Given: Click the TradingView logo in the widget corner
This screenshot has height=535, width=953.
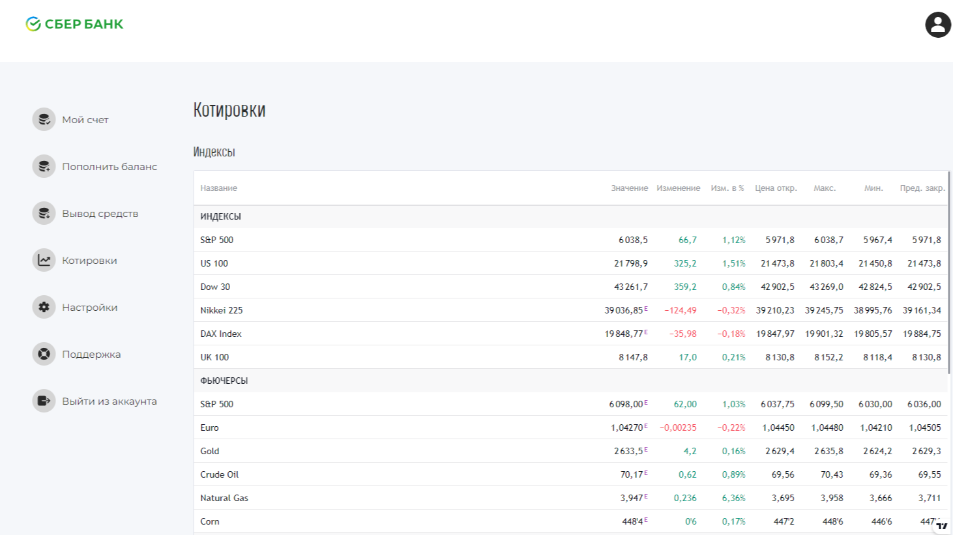Looking at the screenshot, I should point(941,525).
